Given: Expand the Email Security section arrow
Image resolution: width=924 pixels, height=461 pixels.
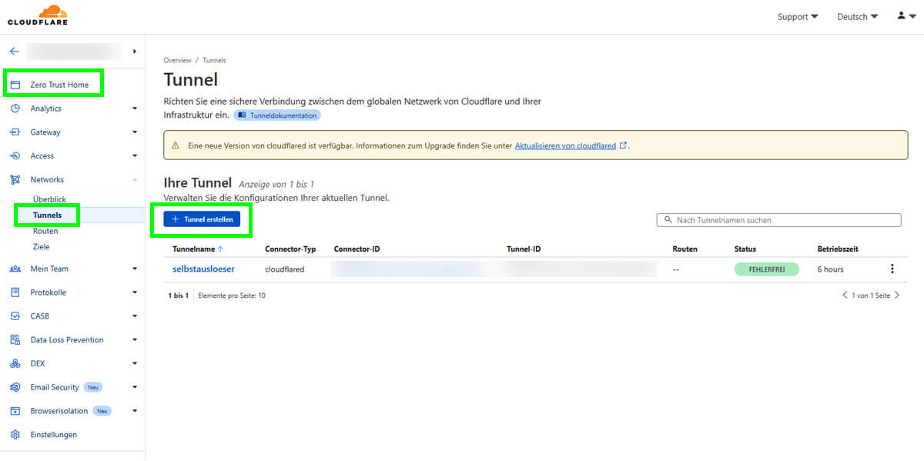Looking at the screenshot, I should (x=135, y=387).
